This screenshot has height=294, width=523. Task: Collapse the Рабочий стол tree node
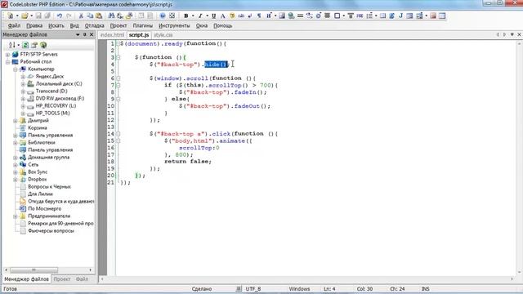point(7,62)
